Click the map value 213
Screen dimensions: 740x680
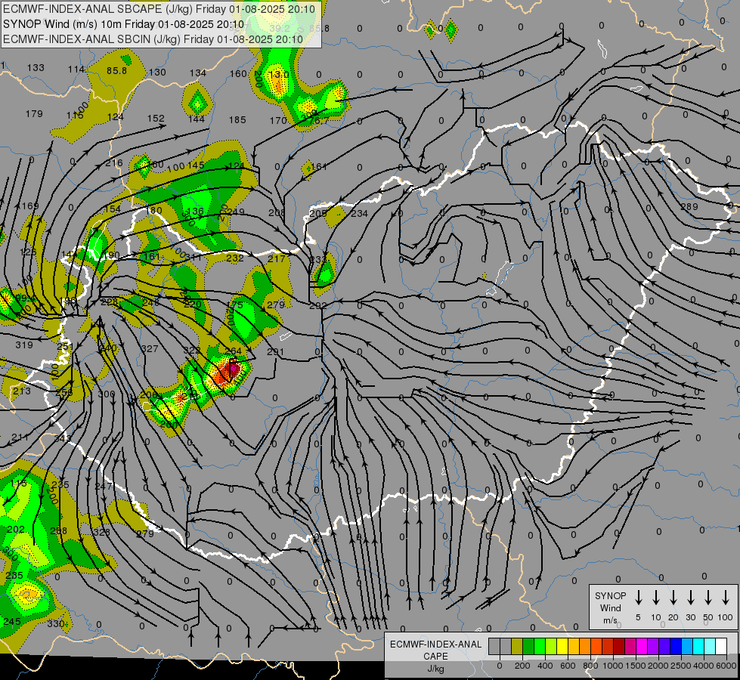(x=22, y=391)
